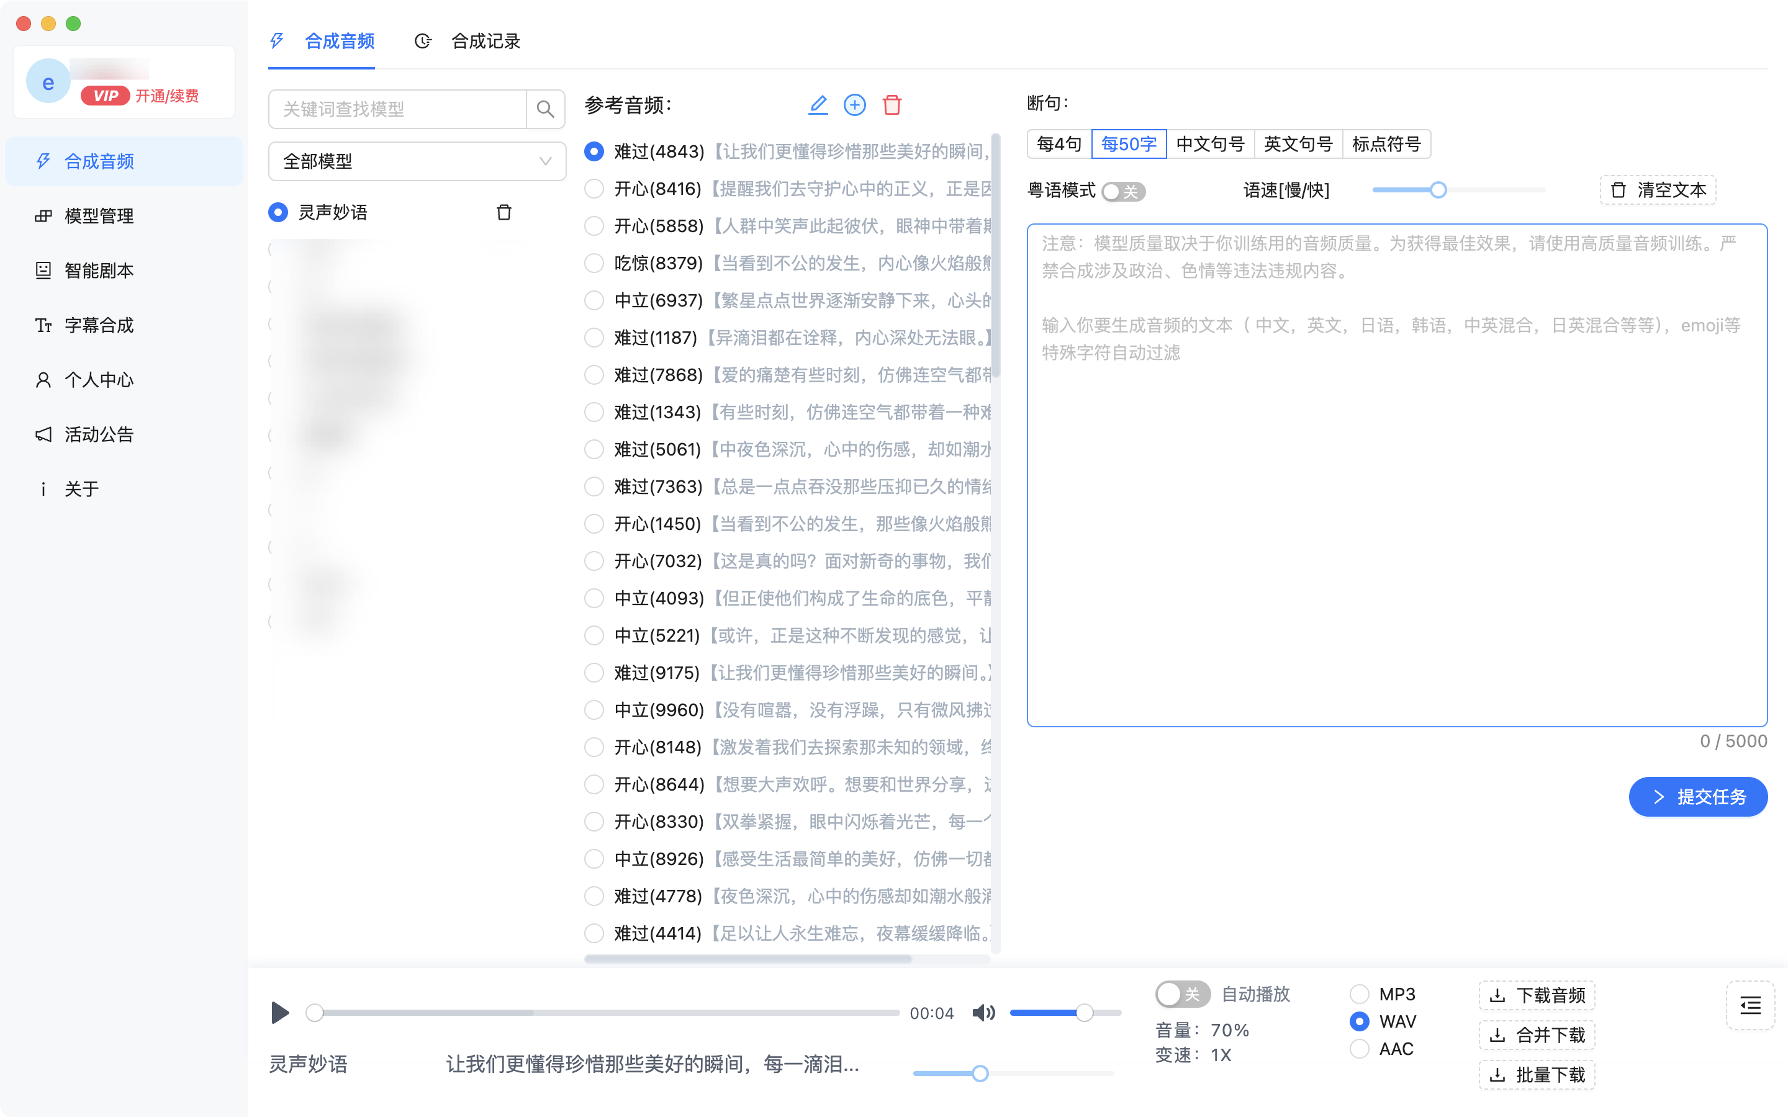The image size is (1788, 1117).
Task: Choose the 每4句 sentence split option
Action: coord(1059,144)
